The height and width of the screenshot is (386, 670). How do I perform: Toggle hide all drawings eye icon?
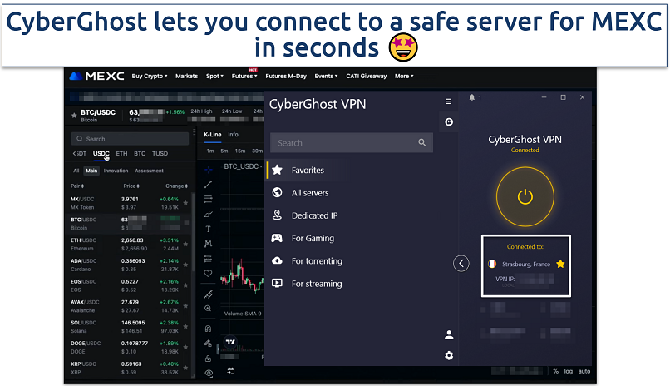click(208, 373)
